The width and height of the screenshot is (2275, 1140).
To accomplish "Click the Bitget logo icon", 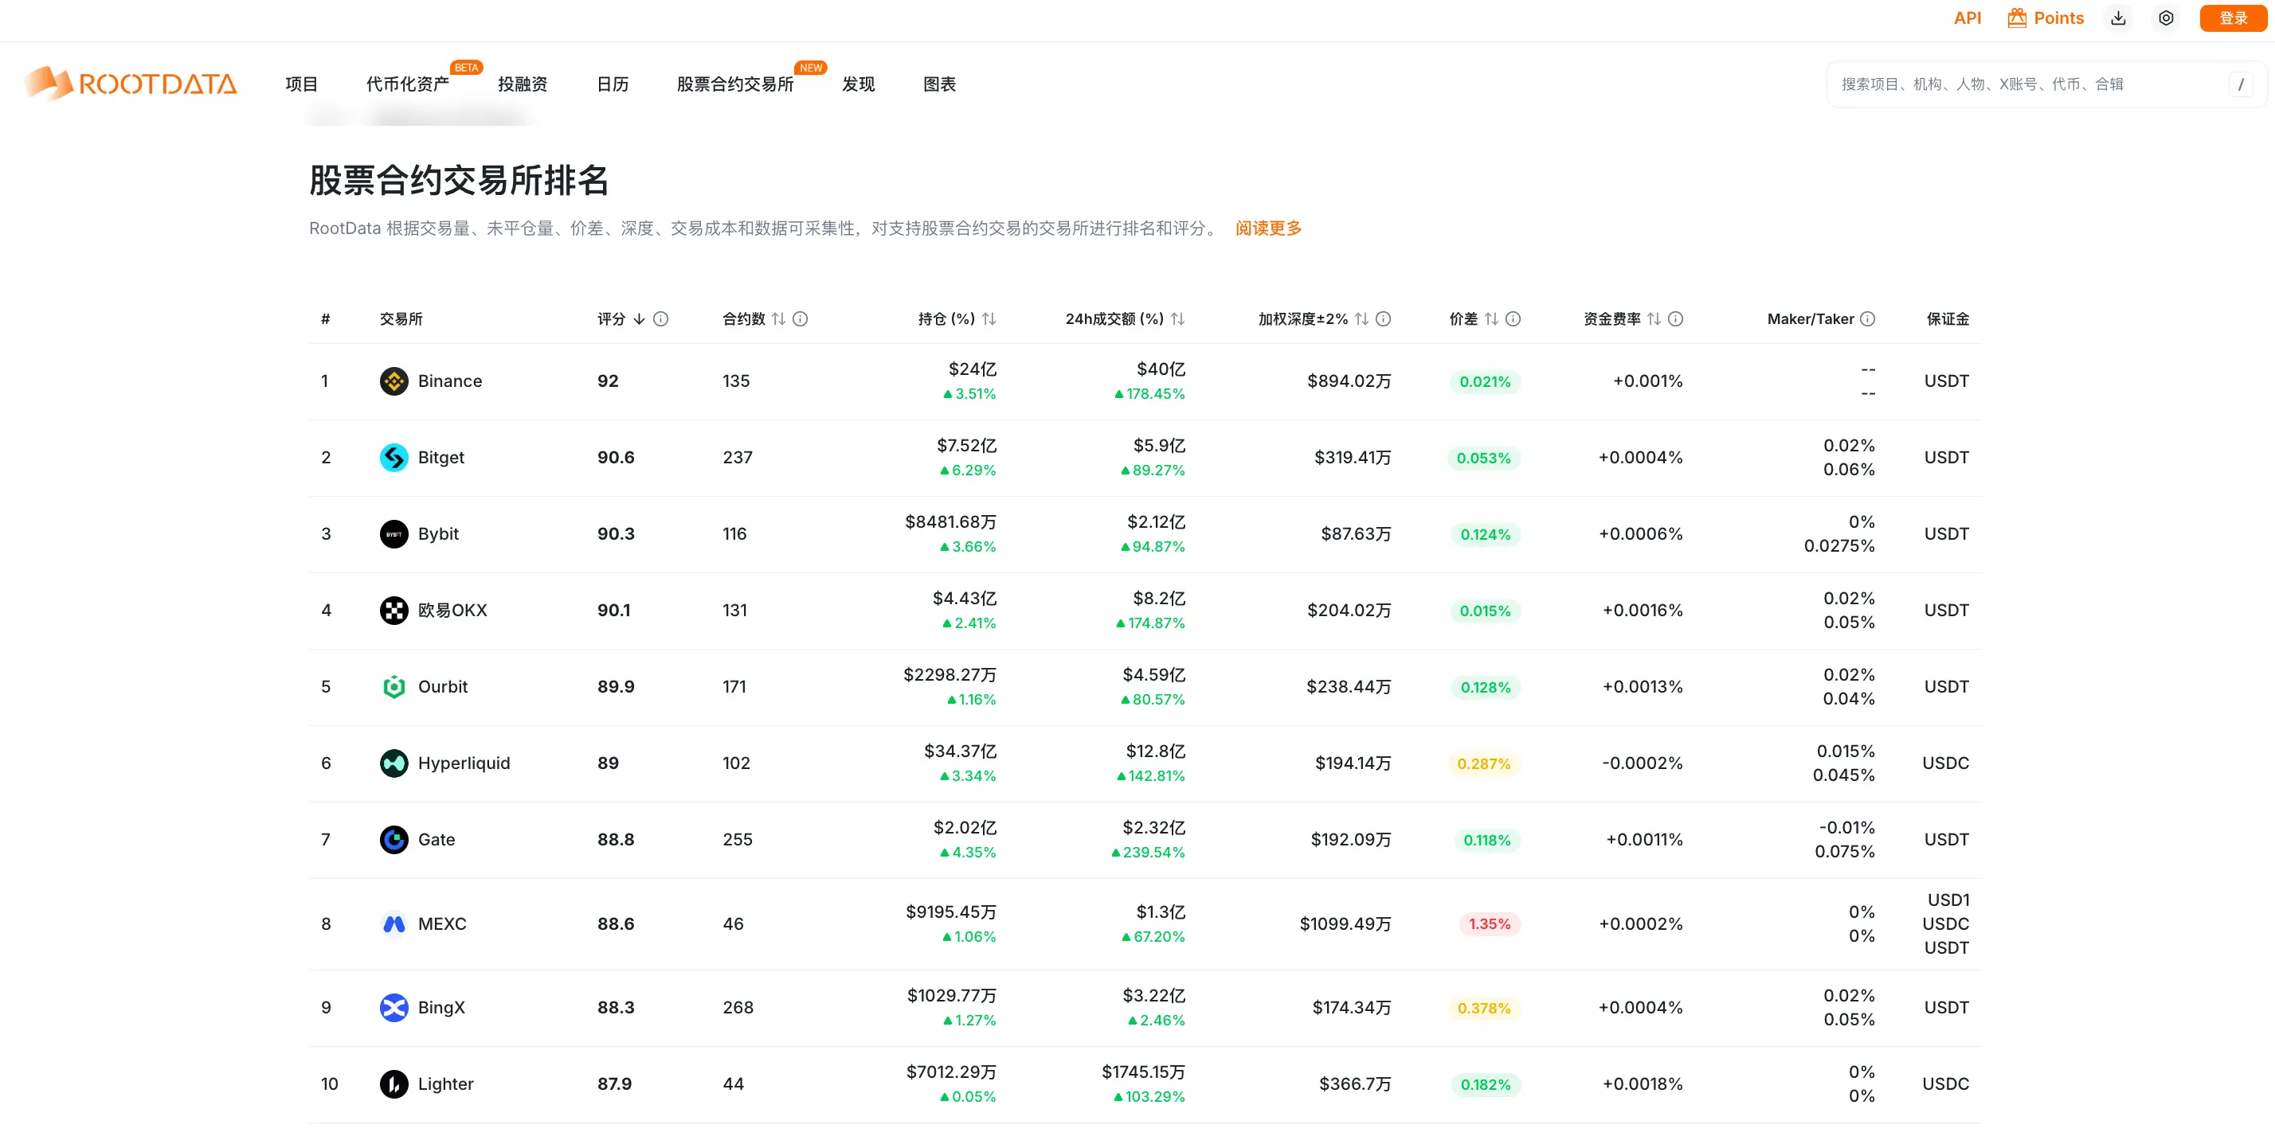I will 394,457.
